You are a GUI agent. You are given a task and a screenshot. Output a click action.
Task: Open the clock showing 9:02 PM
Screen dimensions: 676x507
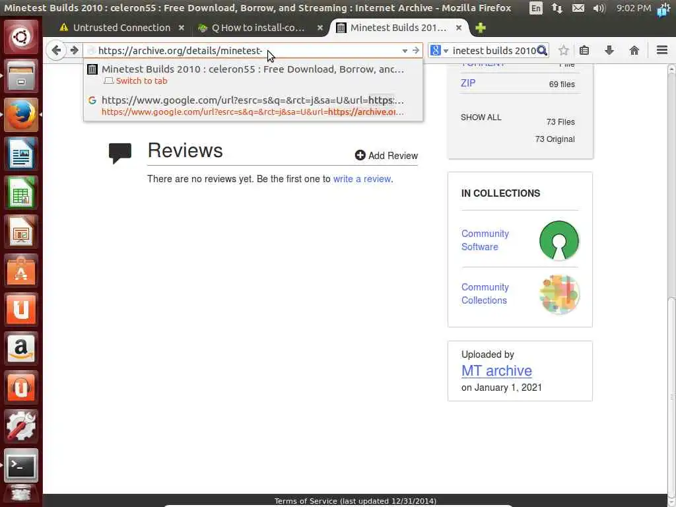[634, 8]
